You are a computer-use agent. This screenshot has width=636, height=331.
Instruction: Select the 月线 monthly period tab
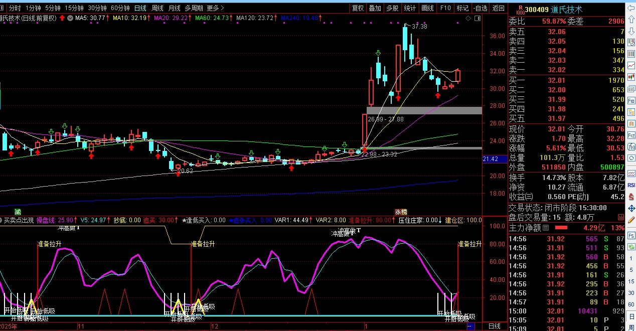(174, 8)
